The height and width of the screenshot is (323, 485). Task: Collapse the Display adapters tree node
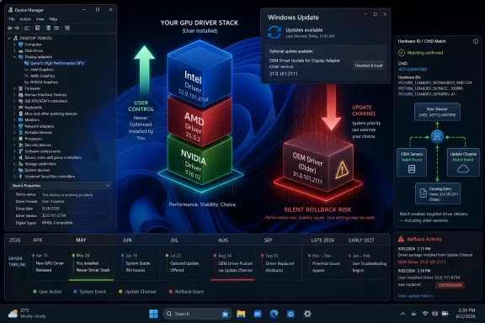(14, 57)
